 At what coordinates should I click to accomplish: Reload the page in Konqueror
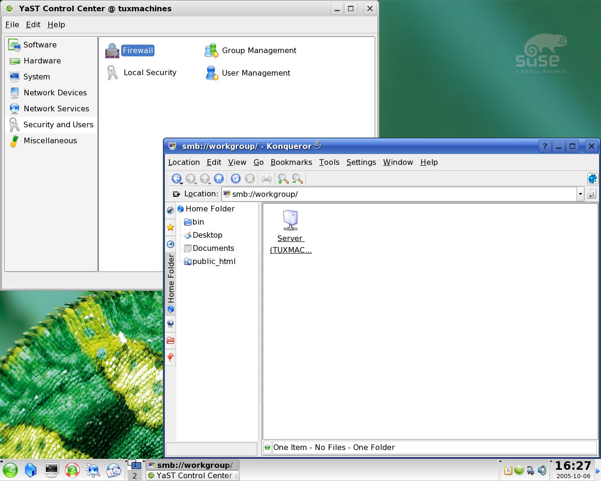[x=236, y=178]
